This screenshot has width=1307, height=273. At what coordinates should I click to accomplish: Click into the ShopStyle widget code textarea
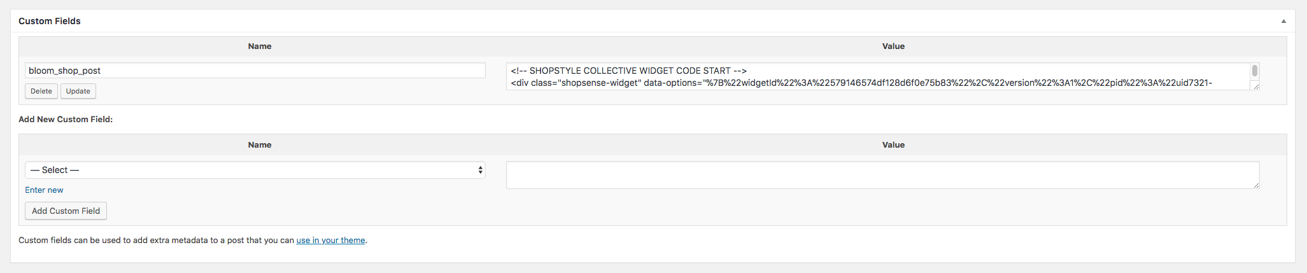point(878,76)
